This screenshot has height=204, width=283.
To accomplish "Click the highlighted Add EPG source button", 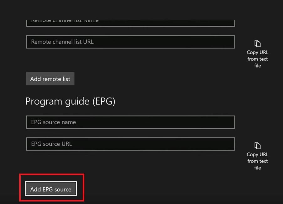I will click(50, 189).
